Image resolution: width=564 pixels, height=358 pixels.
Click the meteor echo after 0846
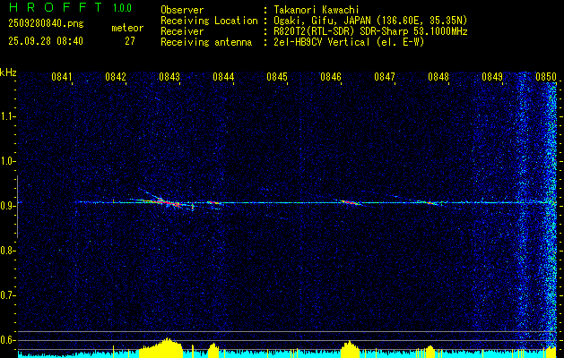click(x=349, y=202)
